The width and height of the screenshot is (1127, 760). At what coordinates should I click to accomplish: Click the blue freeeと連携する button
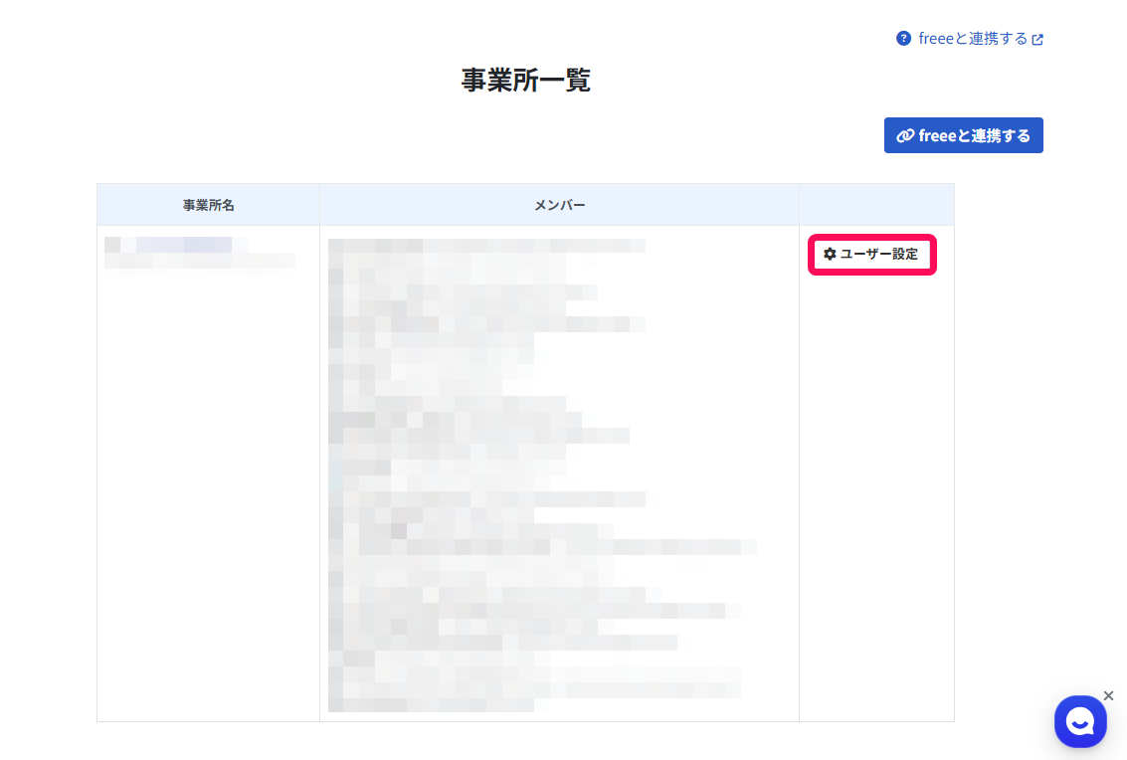(963, 135)
